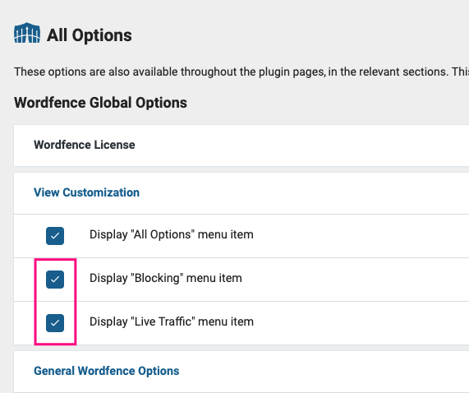
Task: Click the options description paragraph text
Action: (241, 72)
